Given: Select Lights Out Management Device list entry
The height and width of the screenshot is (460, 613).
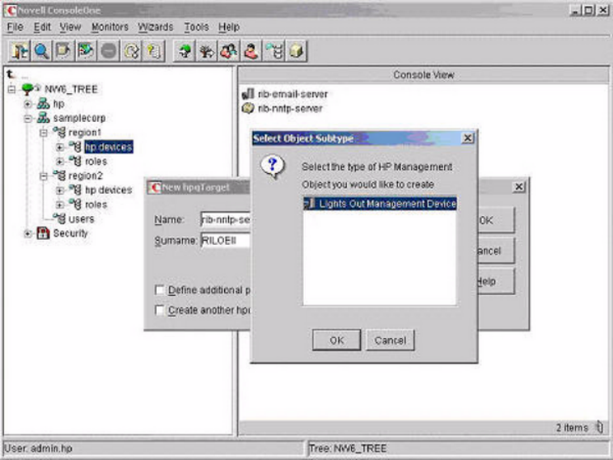Looking at the screenshot, I should 380,204.
